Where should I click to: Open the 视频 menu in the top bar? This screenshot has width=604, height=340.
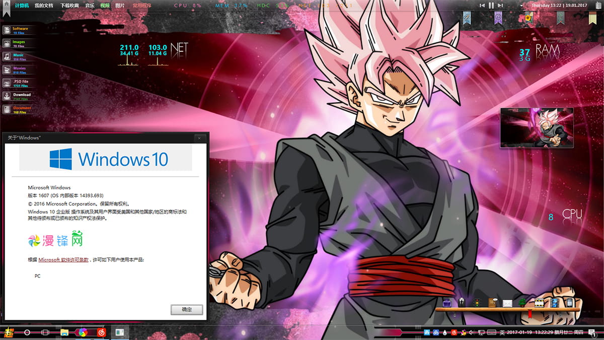(x=105, y=5)
